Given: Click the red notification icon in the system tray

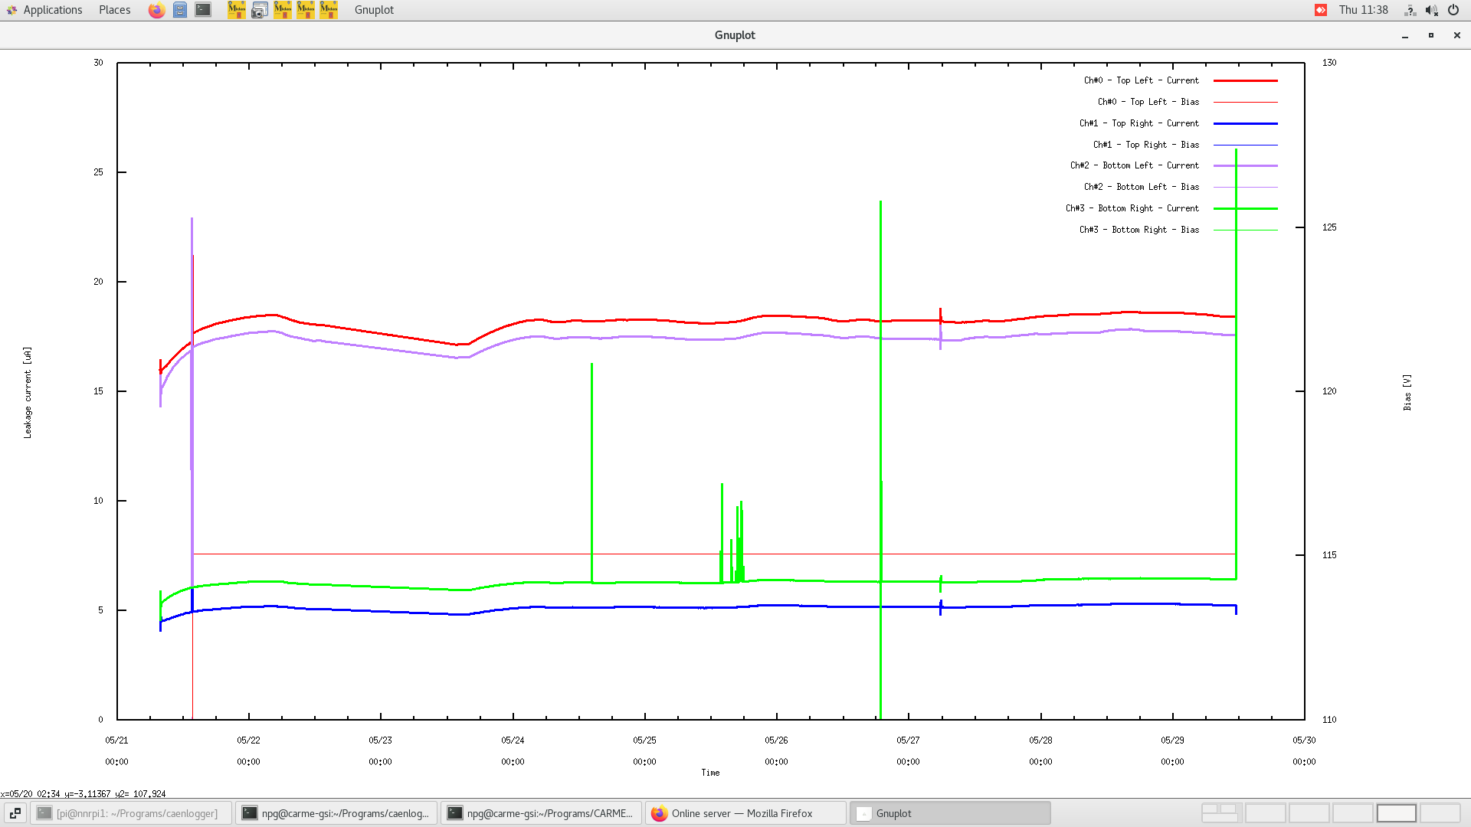Looking at the screenshot, I should coord(1320,10).
